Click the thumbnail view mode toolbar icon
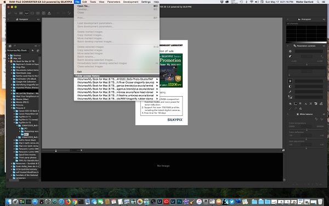The height and width of the screenshot is (206, 329). (x=21, y=13)
